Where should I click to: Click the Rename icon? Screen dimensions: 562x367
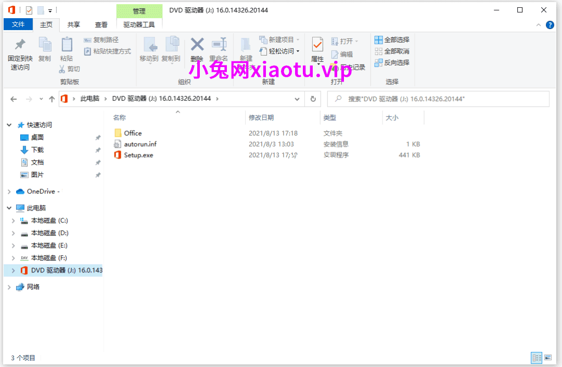coord(219,44)
